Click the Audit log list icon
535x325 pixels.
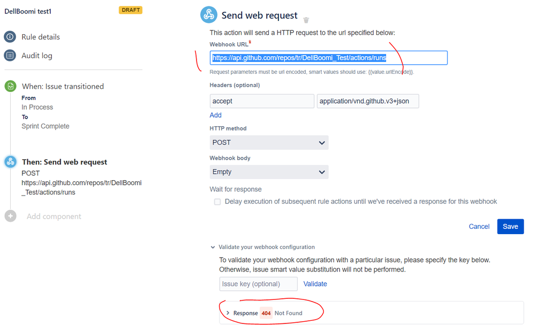pos(10,55)
